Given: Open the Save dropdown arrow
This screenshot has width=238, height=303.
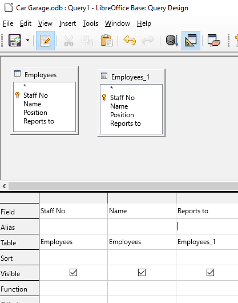Looking at the screenshot, I should click(x=28, y=41).
